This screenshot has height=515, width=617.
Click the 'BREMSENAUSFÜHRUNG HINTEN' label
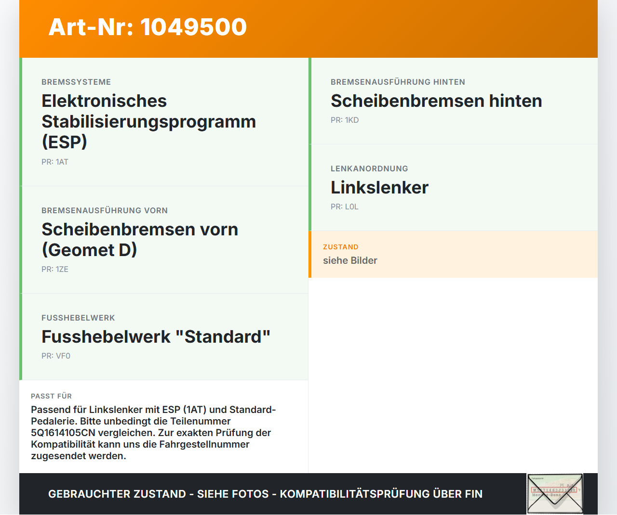[398, 82]
